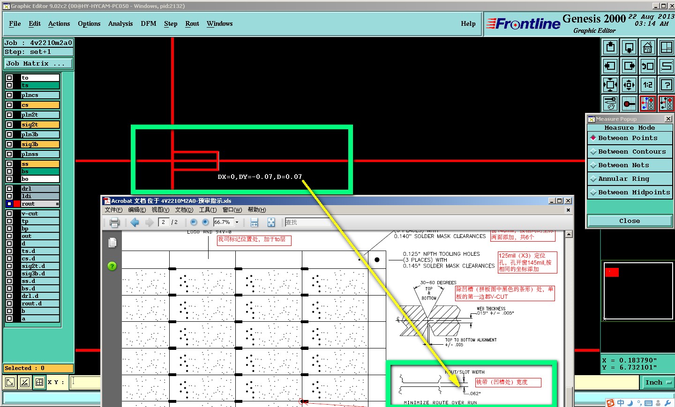Open the Rout menu
The width and height of the screenshot is (675, 407).
[x=192, y=24]
